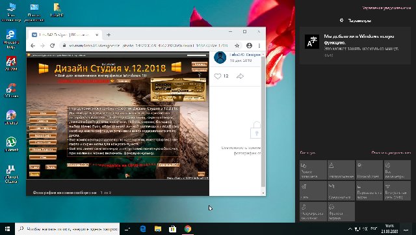Bookmark page with star icon
This screenshot has width=416, height=235.
[x=237, y=46]
